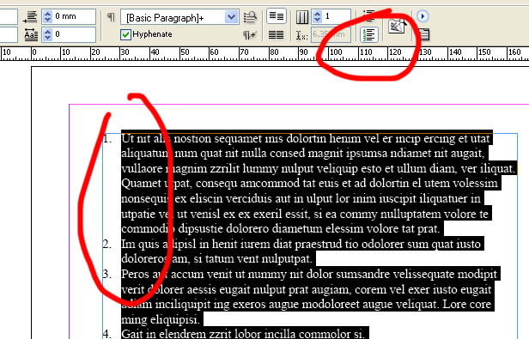Click the horizontal ruler at mark 50

(x=184, y=53)
